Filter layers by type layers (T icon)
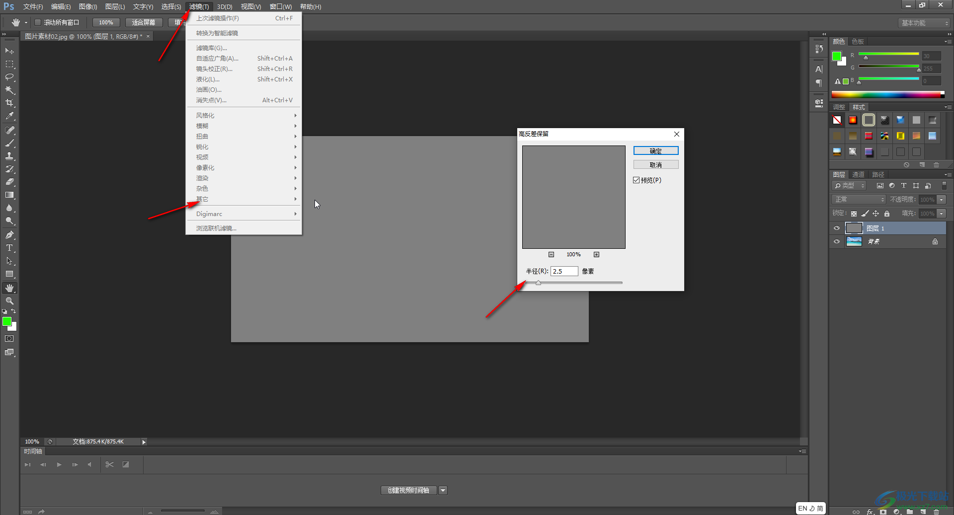 click(x=904, y=186)
